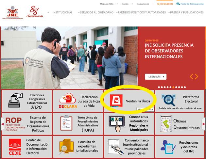Select the active orange carousel dot
Viewport: 206px width, 159px height.
[173, 87]
